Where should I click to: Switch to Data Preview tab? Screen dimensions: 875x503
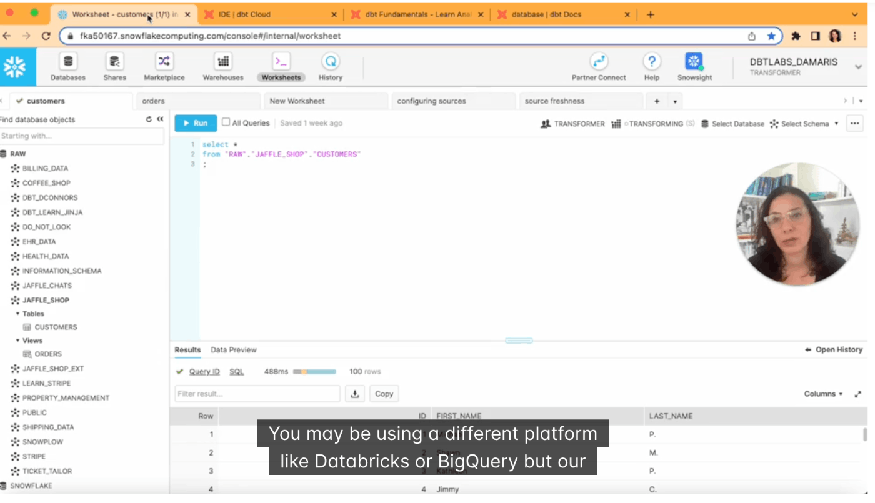234,350
